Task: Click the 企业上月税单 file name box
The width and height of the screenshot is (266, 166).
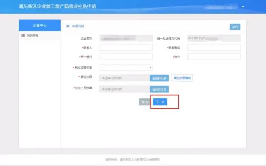Action: pyautogui.click(x=124, y=89)
